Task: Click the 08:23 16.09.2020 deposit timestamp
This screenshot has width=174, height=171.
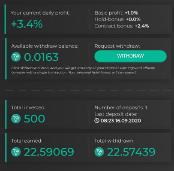Action: (x=121, y=121)
